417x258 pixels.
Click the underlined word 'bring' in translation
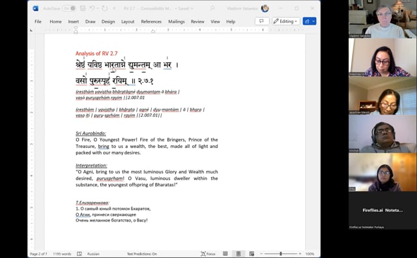click(x=104, y=147)
